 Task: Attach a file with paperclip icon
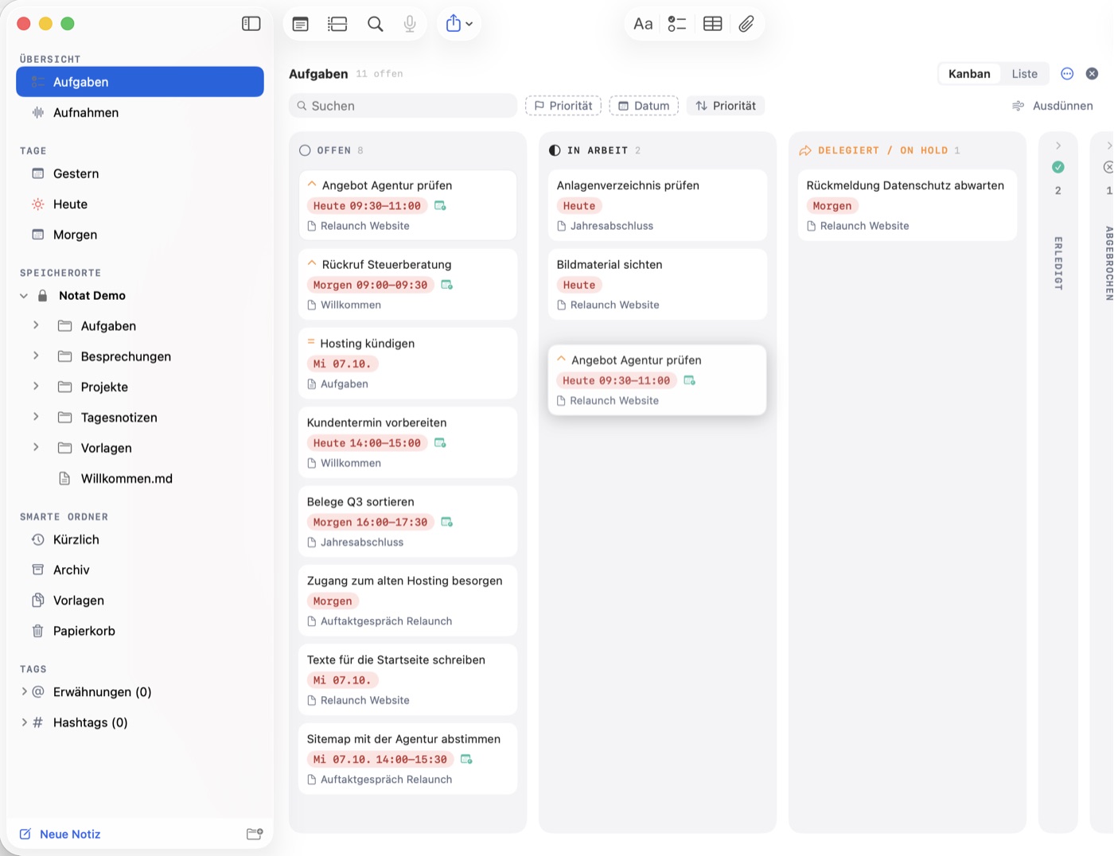pyautogui.click(x=746, y=24)
